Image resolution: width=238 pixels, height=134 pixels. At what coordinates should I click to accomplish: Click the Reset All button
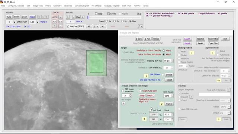[x=200, y=39]
